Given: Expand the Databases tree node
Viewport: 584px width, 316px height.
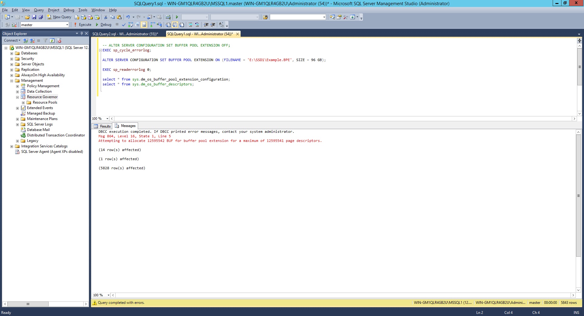Looking at the screenshot, I should (x=12, y=53).
